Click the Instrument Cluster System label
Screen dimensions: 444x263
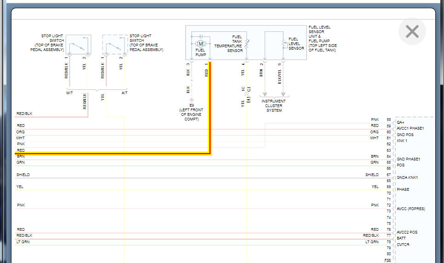tap(273, 106)
